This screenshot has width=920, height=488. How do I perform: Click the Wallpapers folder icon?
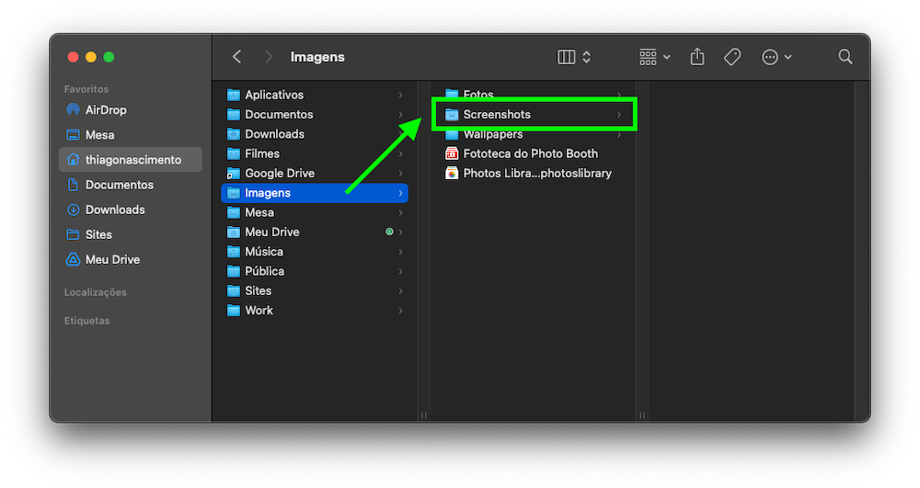pyautogui.click(x=451, y=134)
